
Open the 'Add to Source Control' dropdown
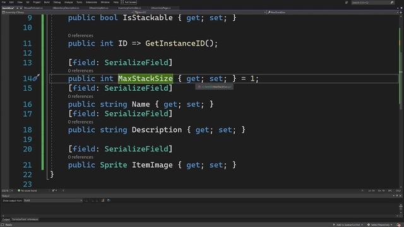[x=348, y=225]
